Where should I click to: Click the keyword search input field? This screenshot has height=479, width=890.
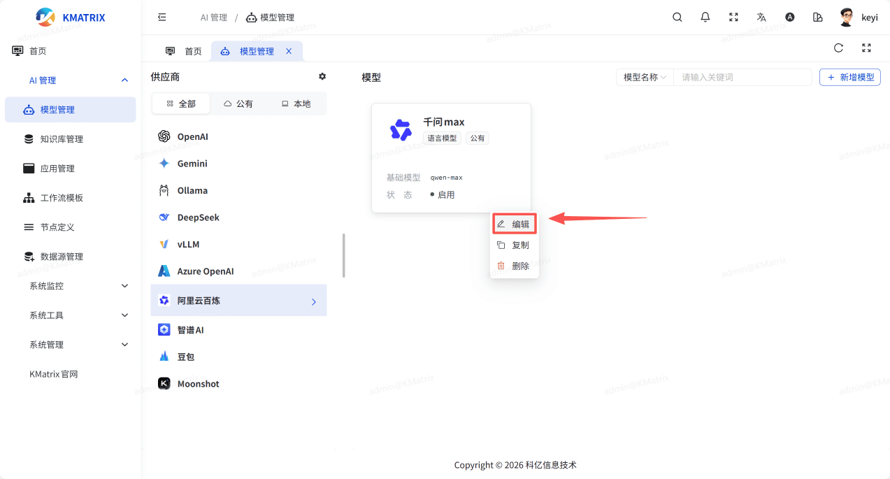click(x=742, y=77)
